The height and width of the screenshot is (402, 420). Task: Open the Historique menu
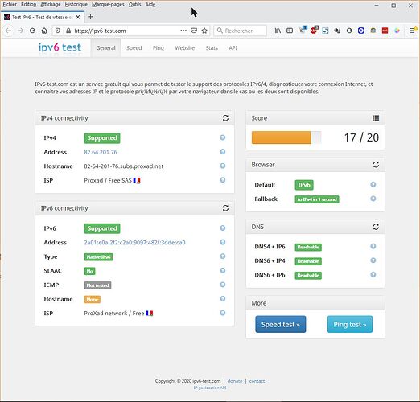(x=76, y=5)
